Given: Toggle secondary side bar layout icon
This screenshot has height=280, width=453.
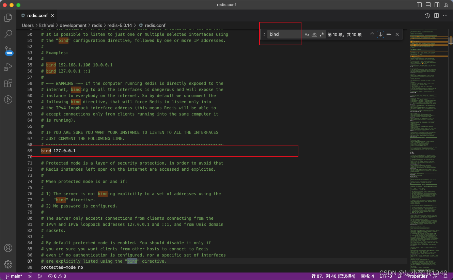Looking at the screenshot, I should (437, 5).
